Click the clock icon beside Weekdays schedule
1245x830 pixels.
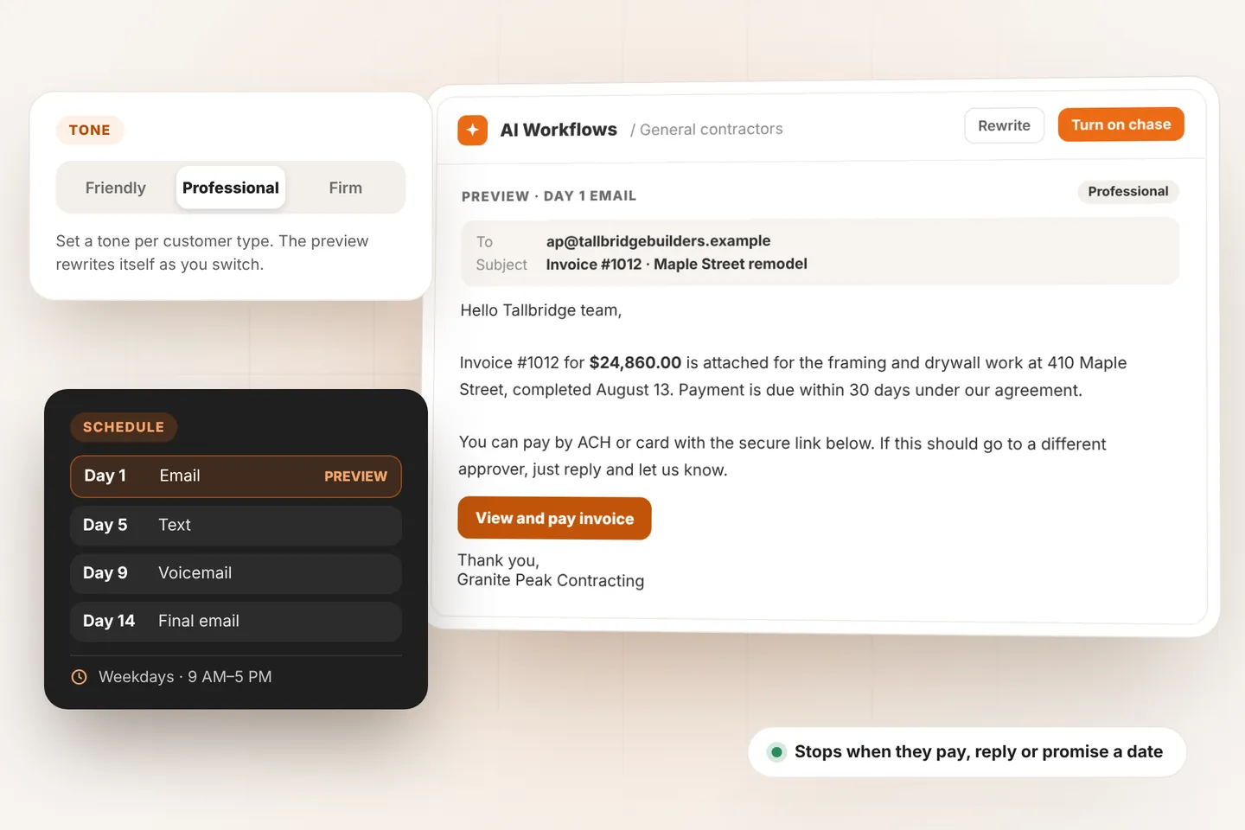click(x=79, y=677)
